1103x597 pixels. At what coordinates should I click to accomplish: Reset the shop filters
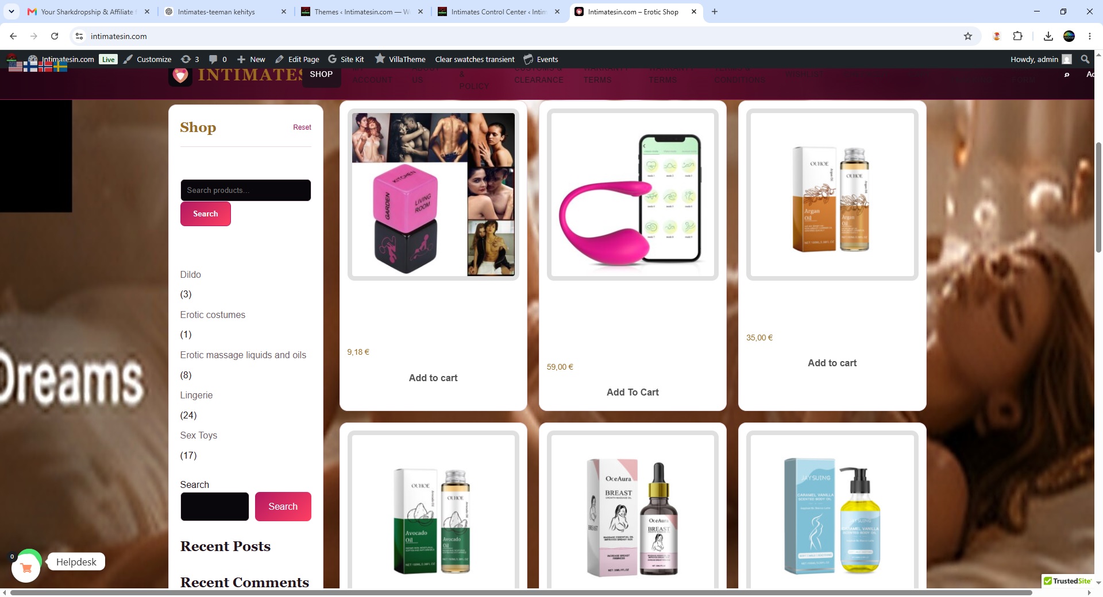(x=302, y=127)
